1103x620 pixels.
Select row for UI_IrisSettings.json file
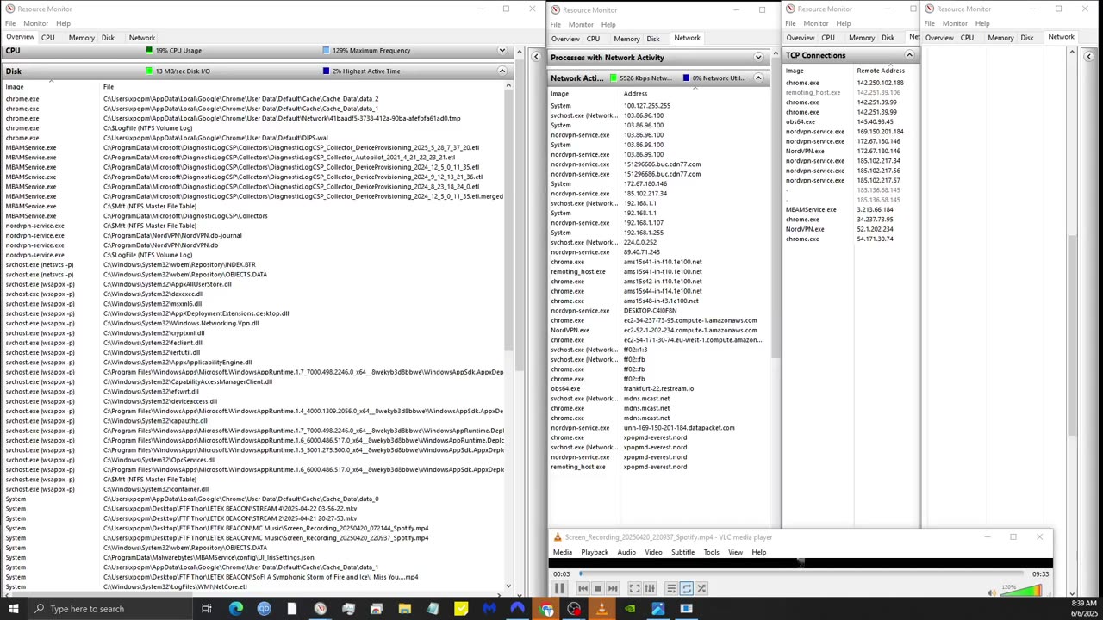tap(254, 557)
